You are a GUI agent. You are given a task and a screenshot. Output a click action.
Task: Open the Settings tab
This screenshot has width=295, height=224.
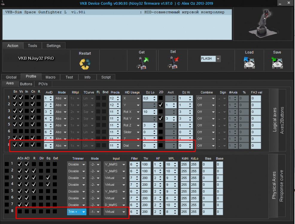pyautogui.click(x=54, y=46)
